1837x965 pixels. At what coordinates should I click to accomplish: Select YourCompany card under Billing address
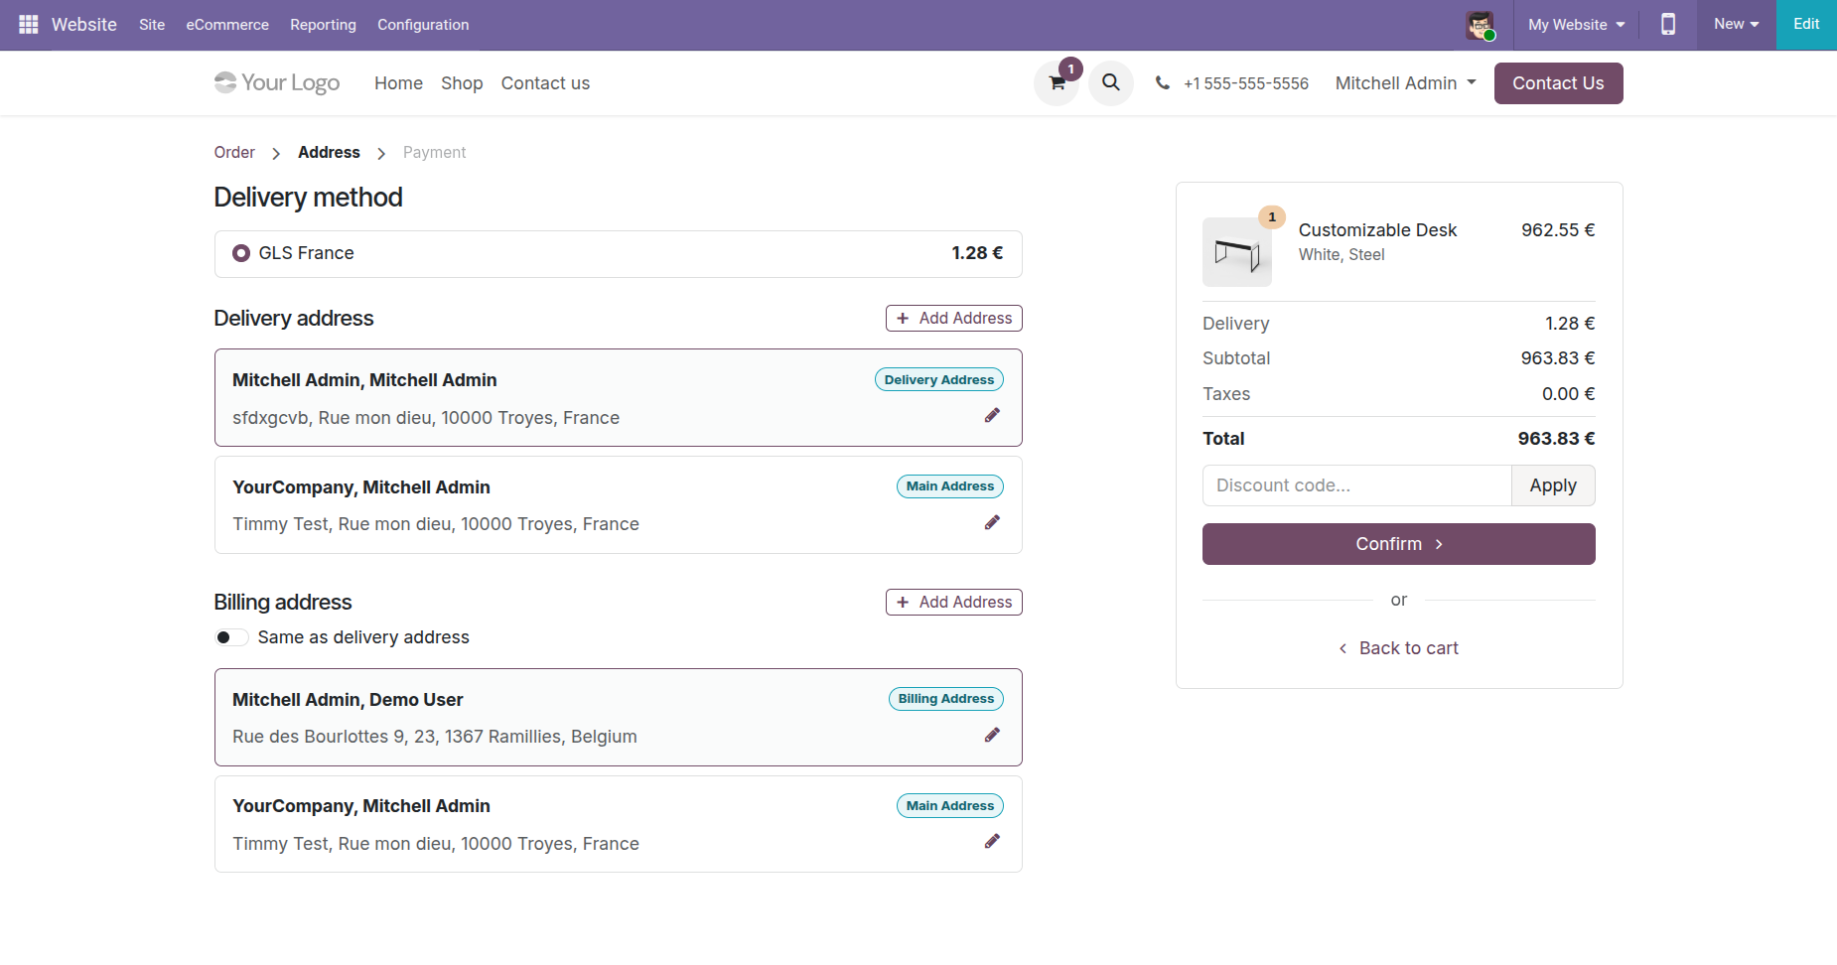pyautogui.click(x=619, y=824)
